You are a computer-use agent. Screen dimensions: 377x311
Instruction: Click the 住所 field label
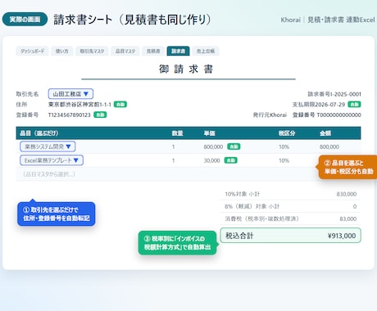[21, 105]
